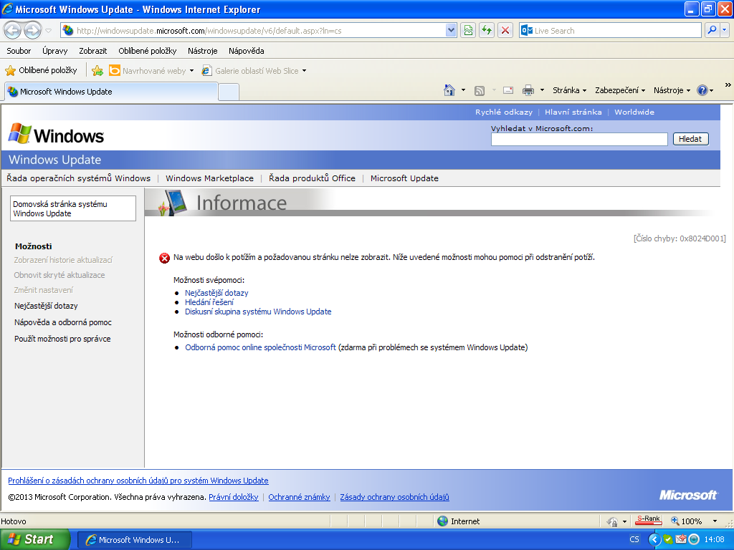Open the Zobrazit menu
734x550 pixels.
pyautogui.click(x=92, y=51)
